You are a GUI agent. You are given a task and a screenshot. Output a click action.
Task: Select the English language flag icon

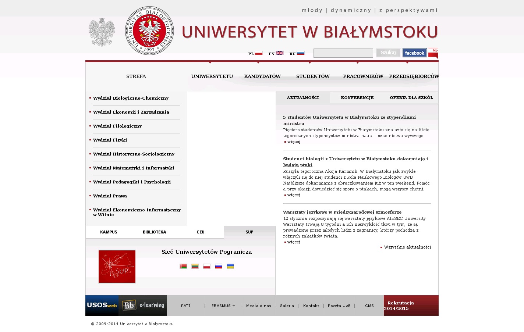[279, 53]
